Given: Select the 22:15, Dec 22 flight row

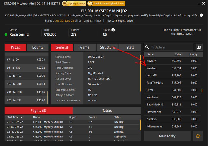Looking at the screenshot, I should click(72, 132).
